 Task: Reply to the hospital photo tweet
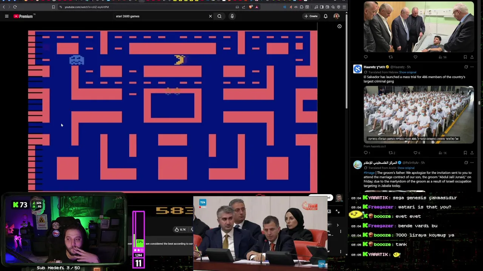tap(366, 57)
